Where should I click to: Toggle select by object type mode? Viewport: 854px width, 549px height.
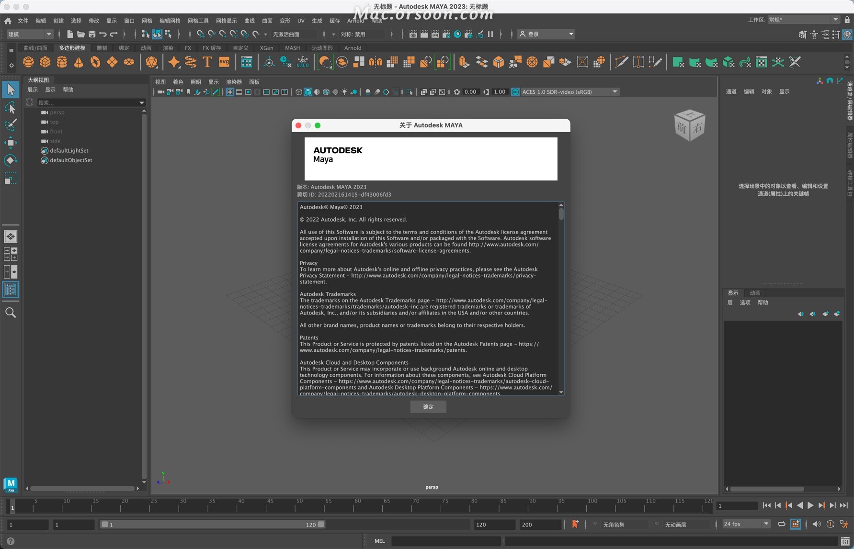pyautogui.click(x=157, y=34)
